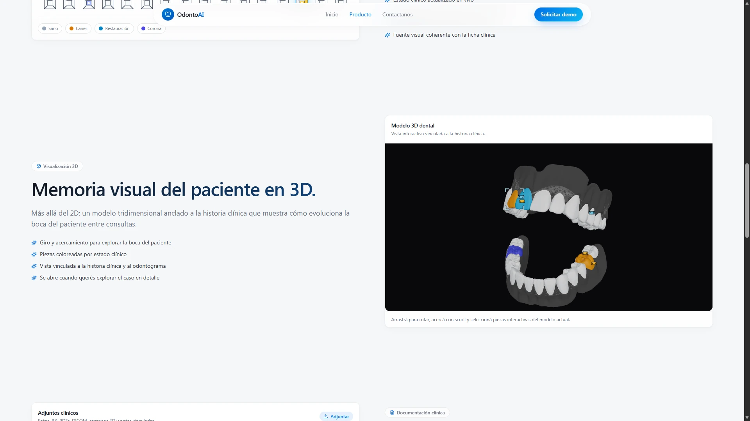Select the Caries legend chip
The height and width of the screenshot is (421, 750).
click(78, 28)
